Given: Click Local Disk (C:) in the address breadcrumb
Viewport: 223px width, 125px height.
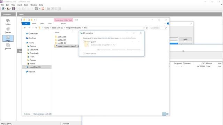Looking at the screenshot, I should click(x=57, y=28).
